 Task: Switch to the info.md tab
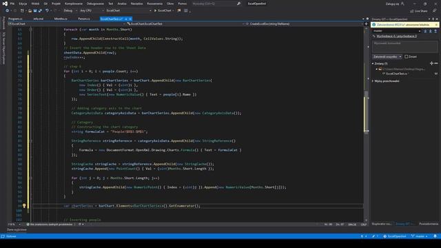[x=39, y=19]
